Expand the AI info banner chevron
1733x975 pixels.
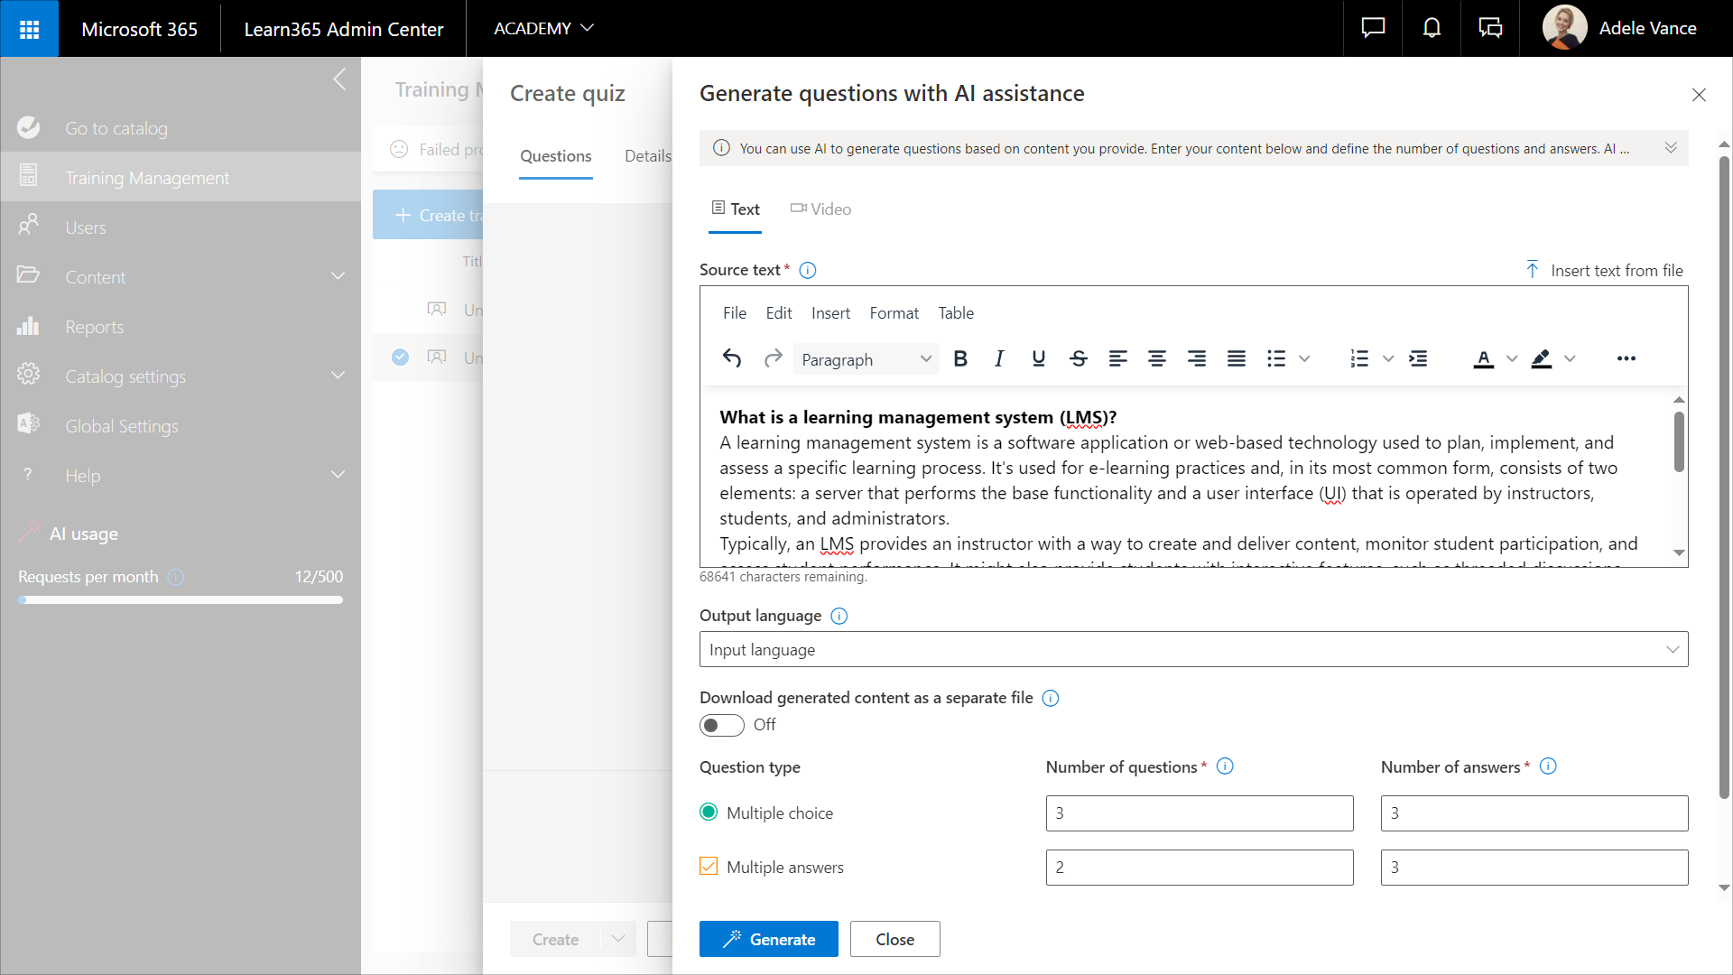point(1671,148)
